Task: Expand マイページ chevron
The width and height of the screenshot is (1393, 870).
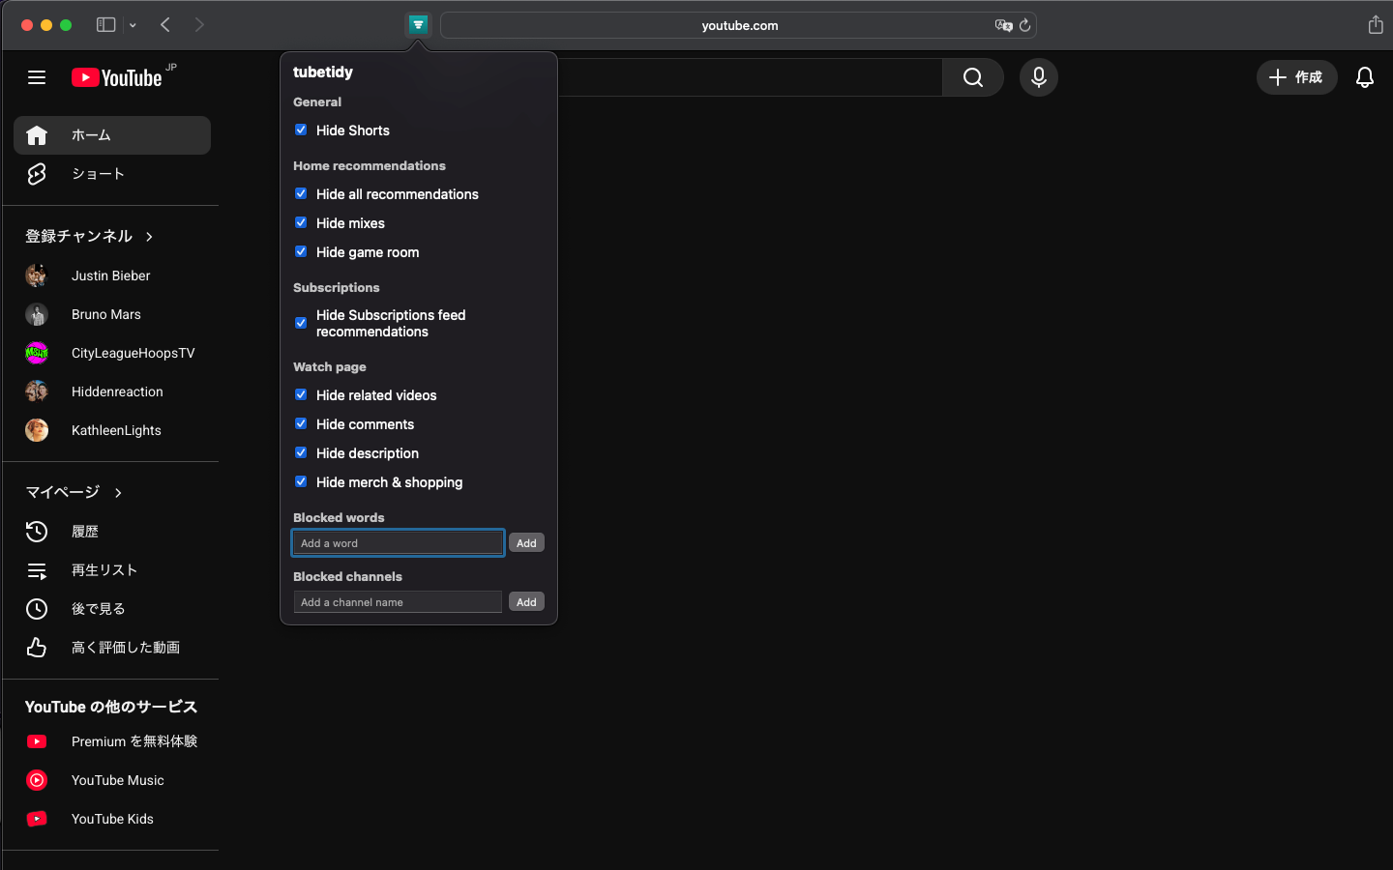Action: point(118,493)
